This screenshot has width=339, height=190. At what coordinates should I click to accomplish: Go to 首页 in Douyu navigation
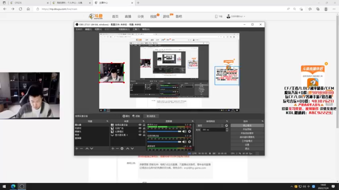click(x=115, y=16)
